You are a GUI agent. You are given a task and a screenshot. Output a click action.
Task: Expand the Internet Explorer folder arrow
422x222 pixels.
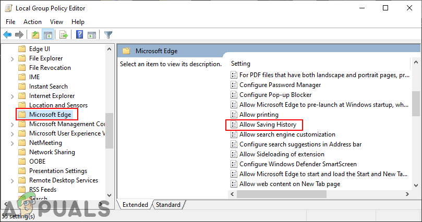[x=13, y=96]
